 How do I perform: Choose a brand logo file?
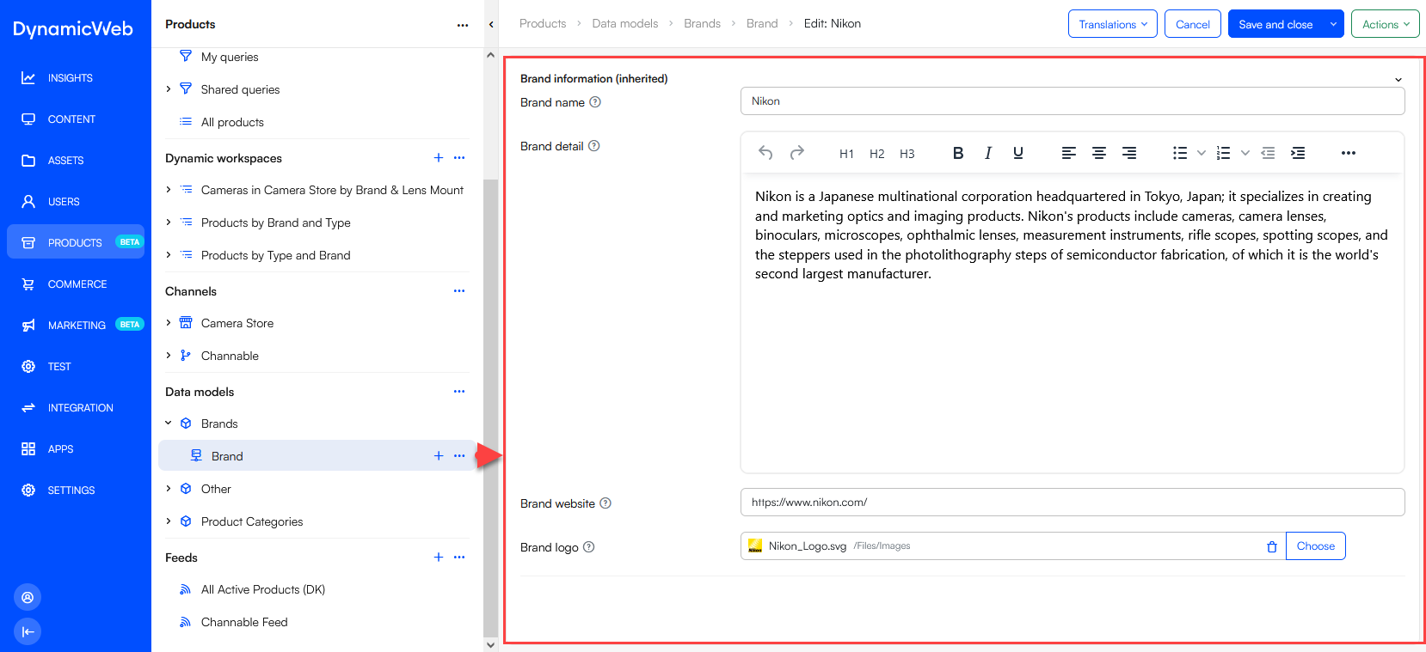[x=1316, y=546]
